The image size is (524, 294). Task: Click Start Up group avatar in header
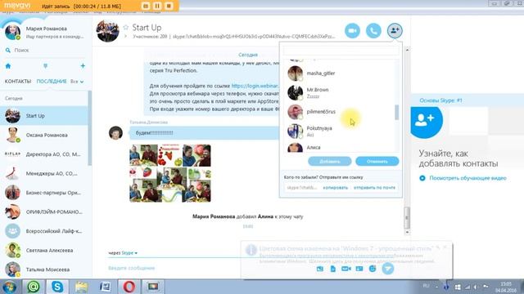pyautogui.click(x=107, y=31)
